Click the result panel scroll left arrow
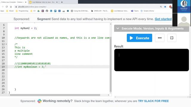The image size is (191, 107). click(115, 97)
